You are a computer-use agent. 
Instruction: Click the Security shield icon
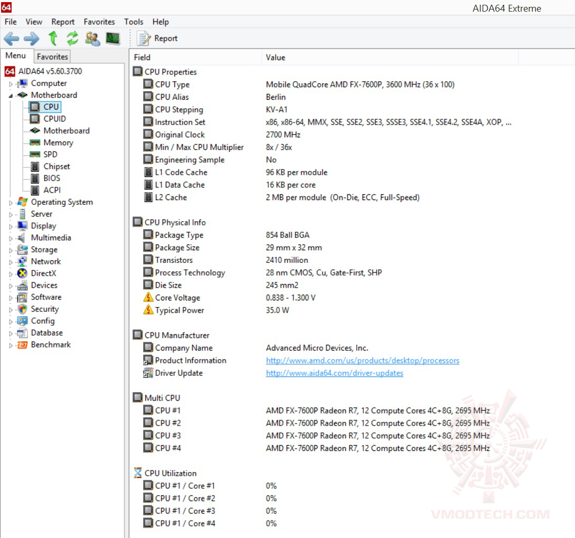click(x=22, y=309)
